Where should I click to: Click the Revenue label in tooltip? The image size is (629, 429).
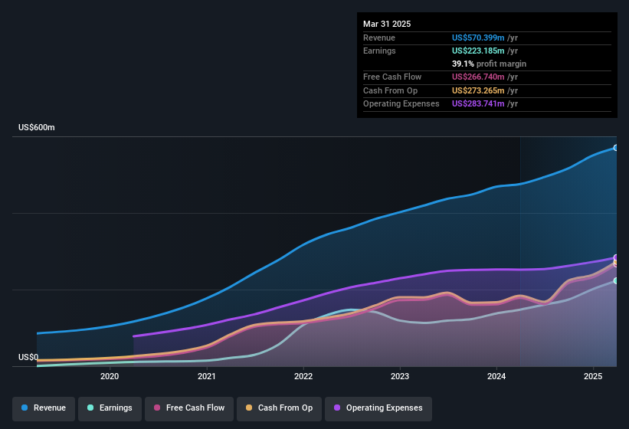pyautogui.click(x=379, y=38)
